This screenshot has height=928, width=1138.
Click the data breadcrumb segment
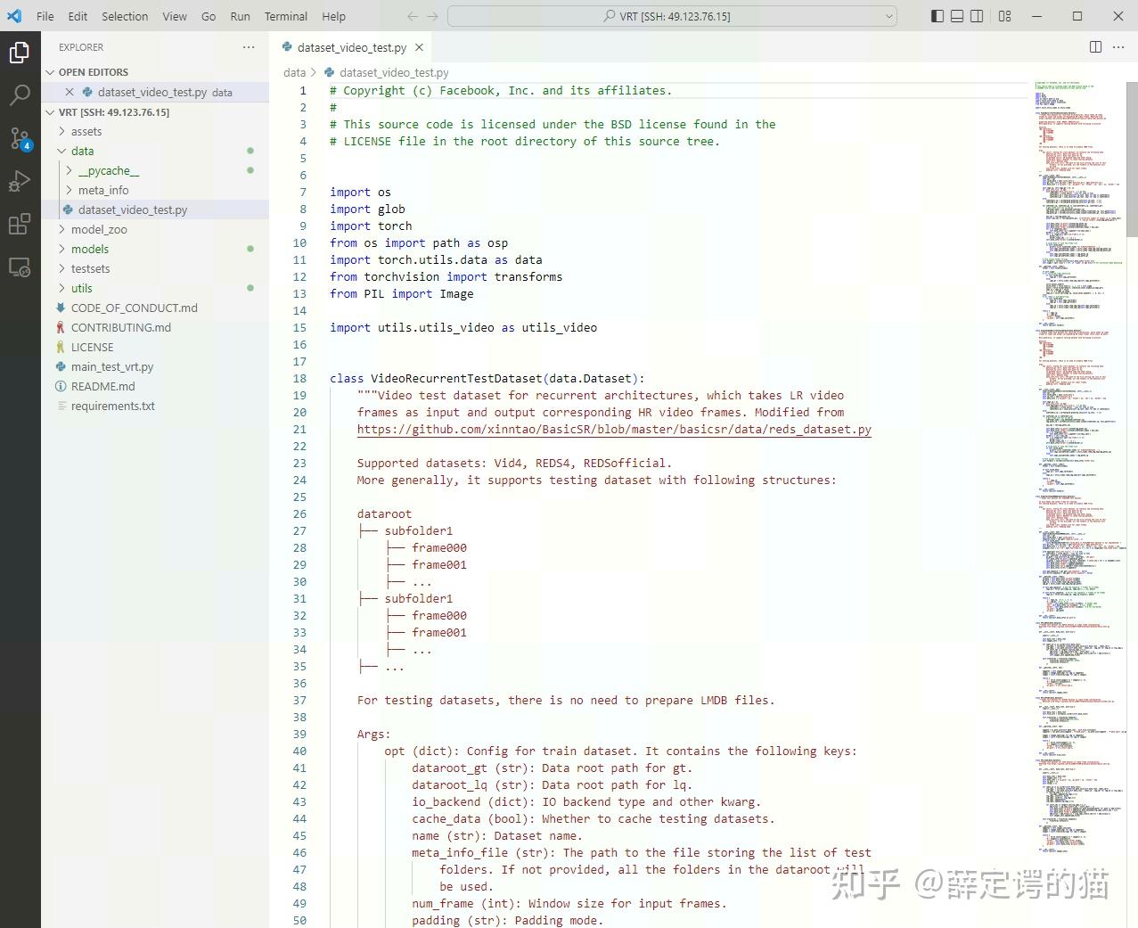pyautogui.click(x=294, y=73)
